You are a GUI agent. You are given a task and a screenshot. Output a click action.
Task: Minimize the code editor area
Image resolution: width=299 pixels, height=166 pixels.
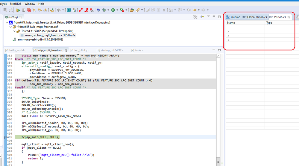[214, 50]
